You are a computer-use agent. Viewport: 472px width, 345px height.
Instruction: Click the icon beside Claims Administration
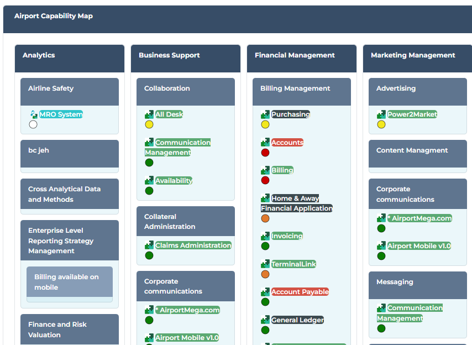click(149, 245)
